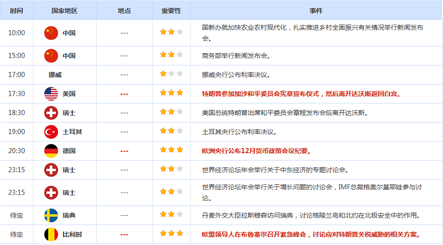Click the Belgium flag icon
Image resolution: width=443 pixels, height=245 pixels.
pos(51,234)
